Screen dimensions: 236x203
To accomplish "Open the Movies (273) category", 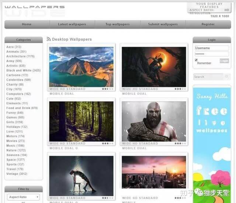I will click(15, 141).
